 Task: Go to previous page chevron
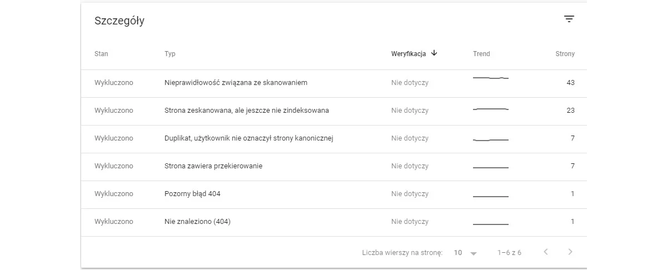(546, 252)
